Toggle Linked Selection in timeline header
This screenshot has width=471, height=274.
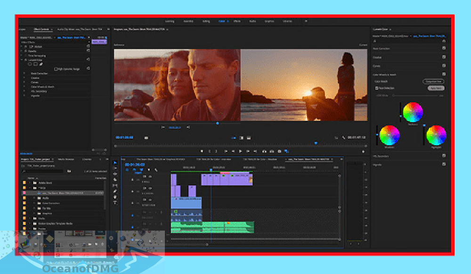point(141,170)
